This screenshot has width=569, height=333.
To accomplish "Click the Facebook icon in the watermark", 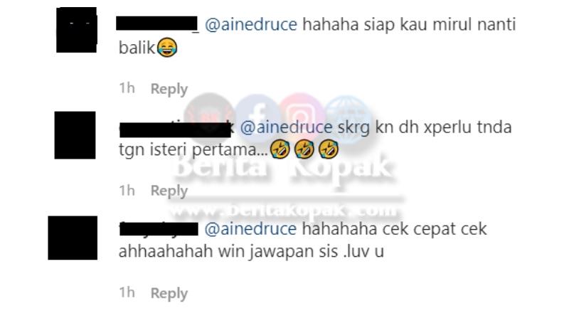I will [257, 116].
